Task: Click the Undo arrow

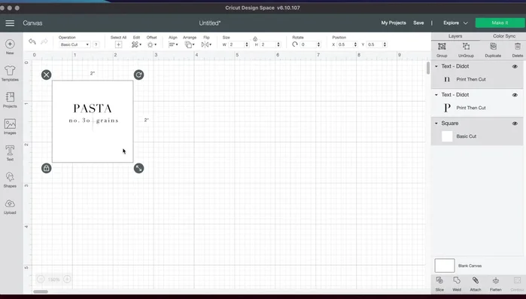Action: [x=32, y=41]
